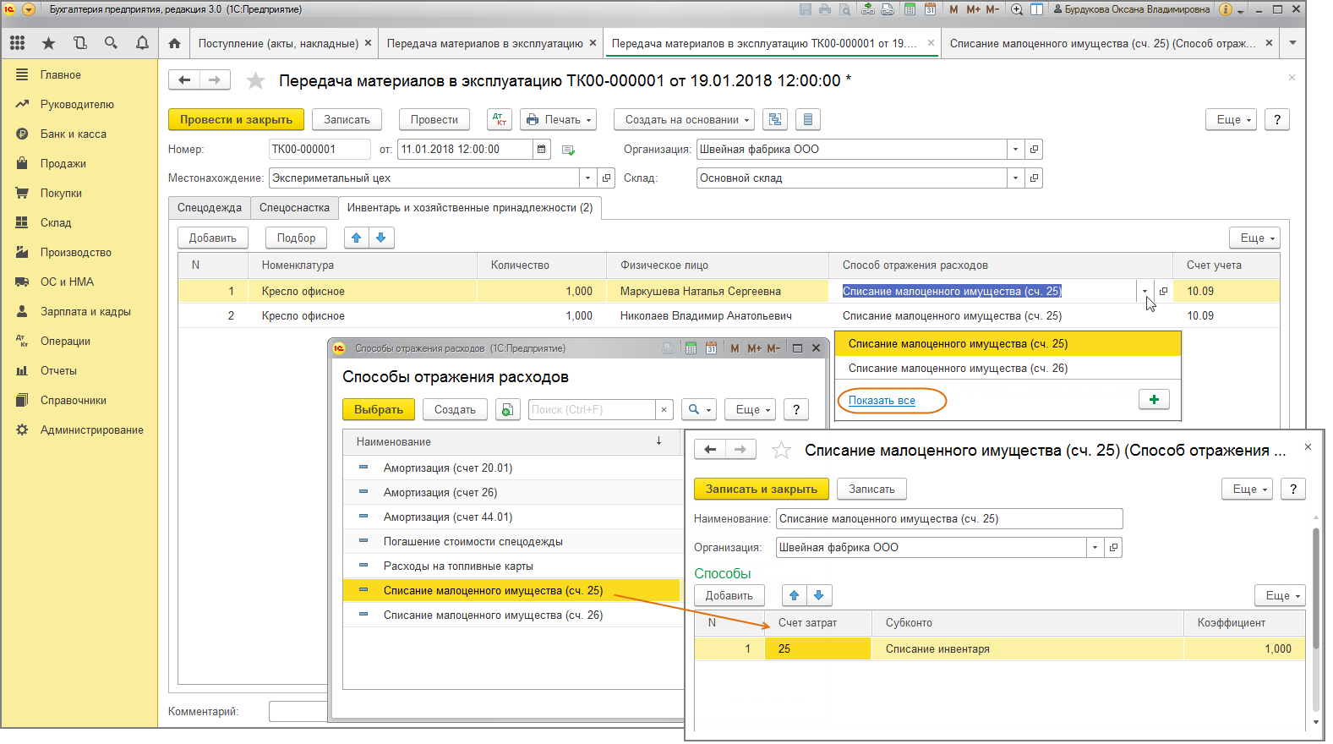Open the Склад field link icon
This screenshot has width=1333, height=744.
[1034, 178]
